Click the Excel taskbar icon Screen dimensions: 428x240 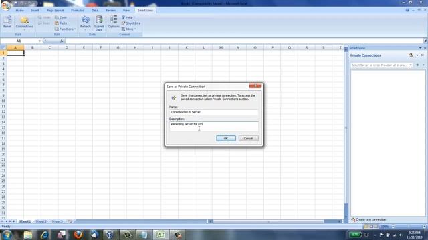pos(160,235)
